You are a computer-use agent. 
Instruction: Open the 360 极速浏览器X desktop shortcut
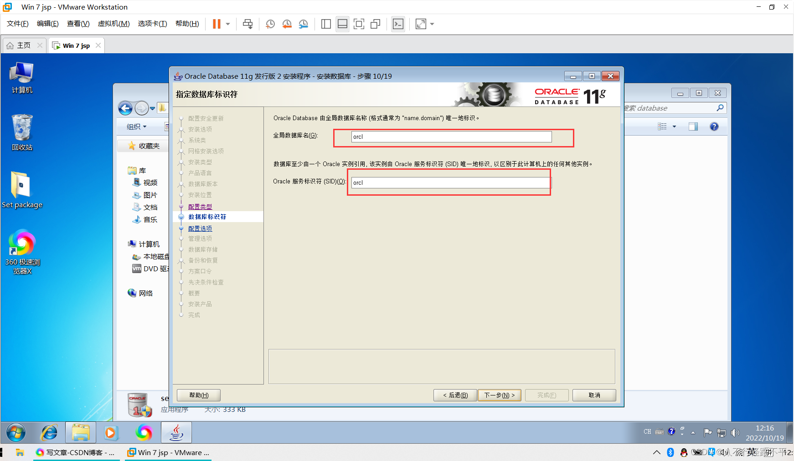[x=22, y=253]
